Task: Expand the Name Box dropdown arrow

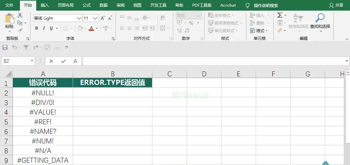Action: click(32, 61)
